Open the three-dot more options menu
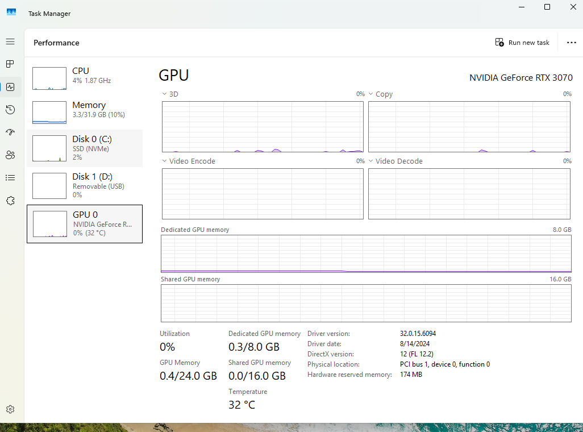 [x=571, y=43]
